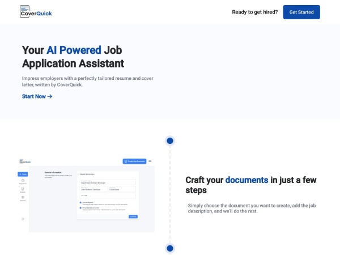Click Create New Document in the preview
Viewport: 340px width, 255px height.
pos(134,161)
